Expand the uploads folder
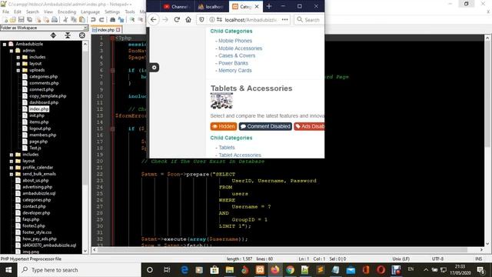The width and height of the screenshot is (492, 277). click(x=18, y=70)
